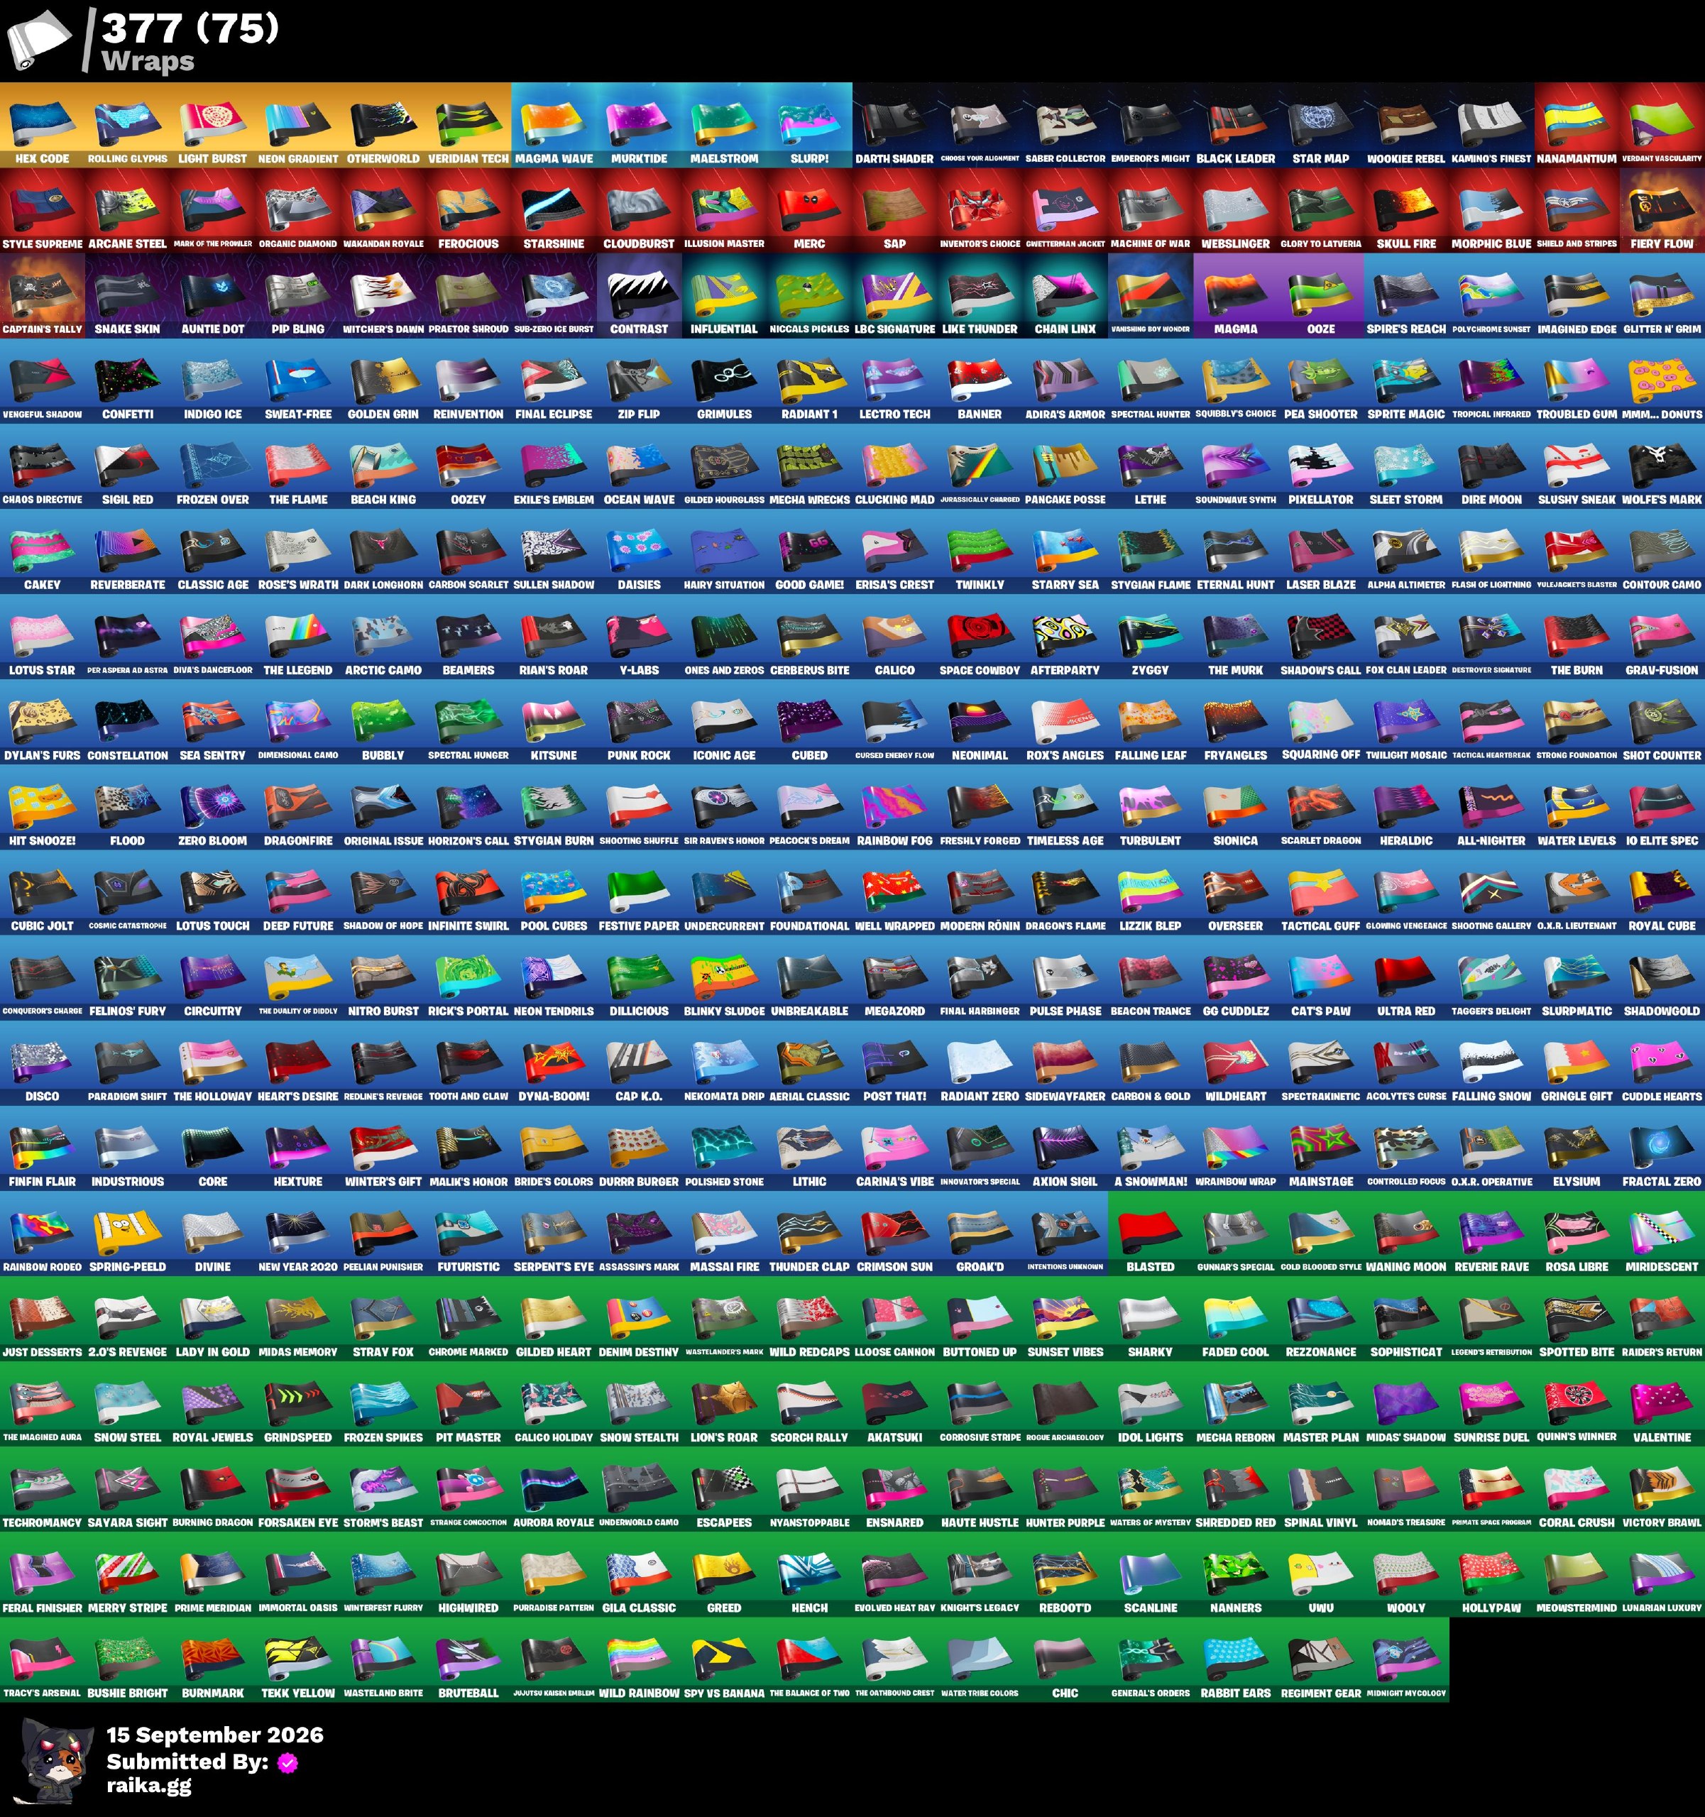Select the Mmm... Donuts wrap
The width and height of the screenshot is (1705, 1817).
click(1662, 381)
